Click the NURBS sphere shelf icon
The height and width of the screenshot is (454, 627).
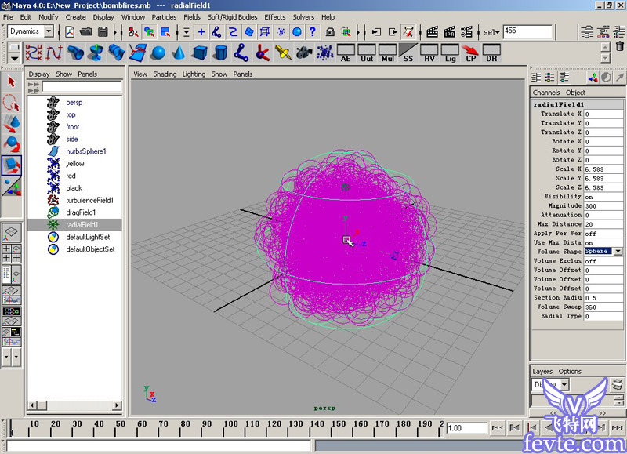point(159,53)
